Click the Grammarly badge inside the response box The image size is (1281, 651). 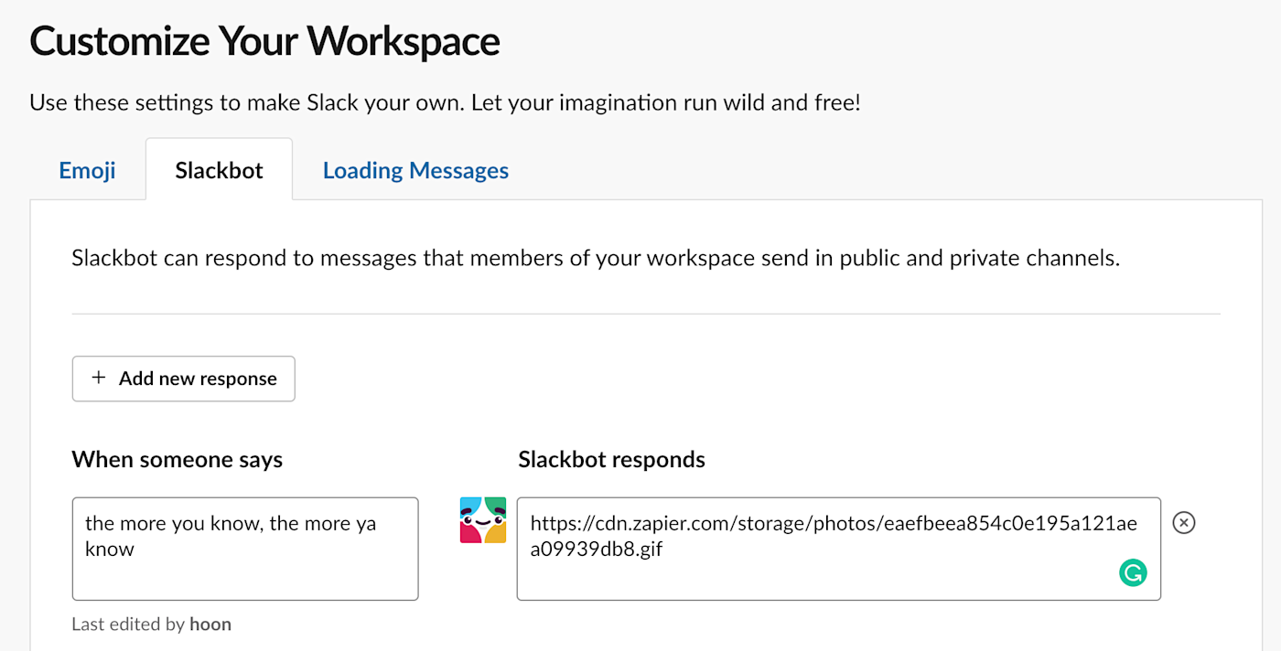1134,572
